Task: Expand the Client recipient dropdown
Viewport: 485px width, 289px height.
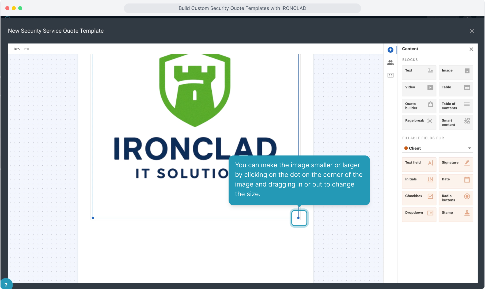Action: (437, 148)
